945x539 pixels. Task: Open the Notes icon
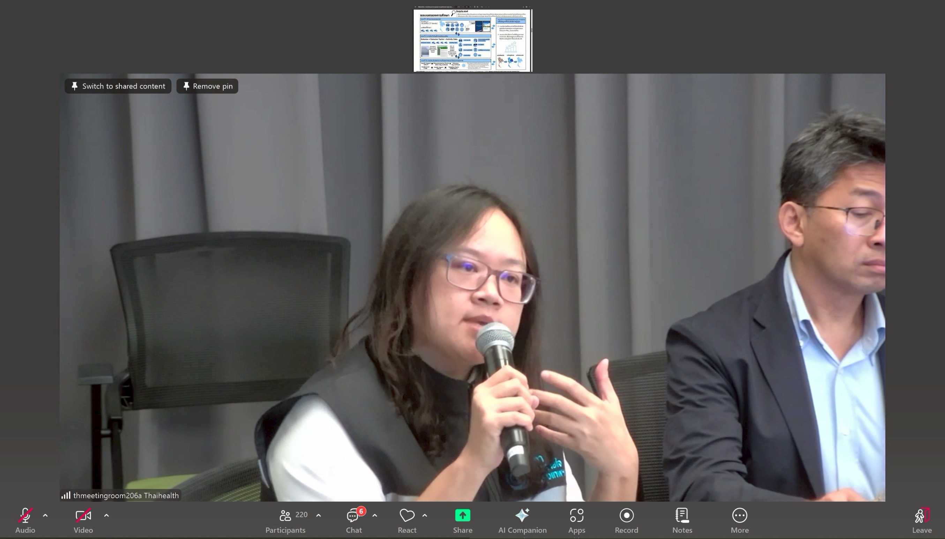pos(682,515)
